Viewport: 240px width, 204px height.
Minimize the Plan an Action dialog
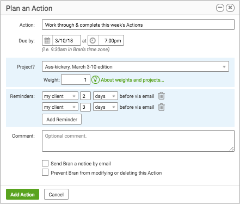point(220,8)
